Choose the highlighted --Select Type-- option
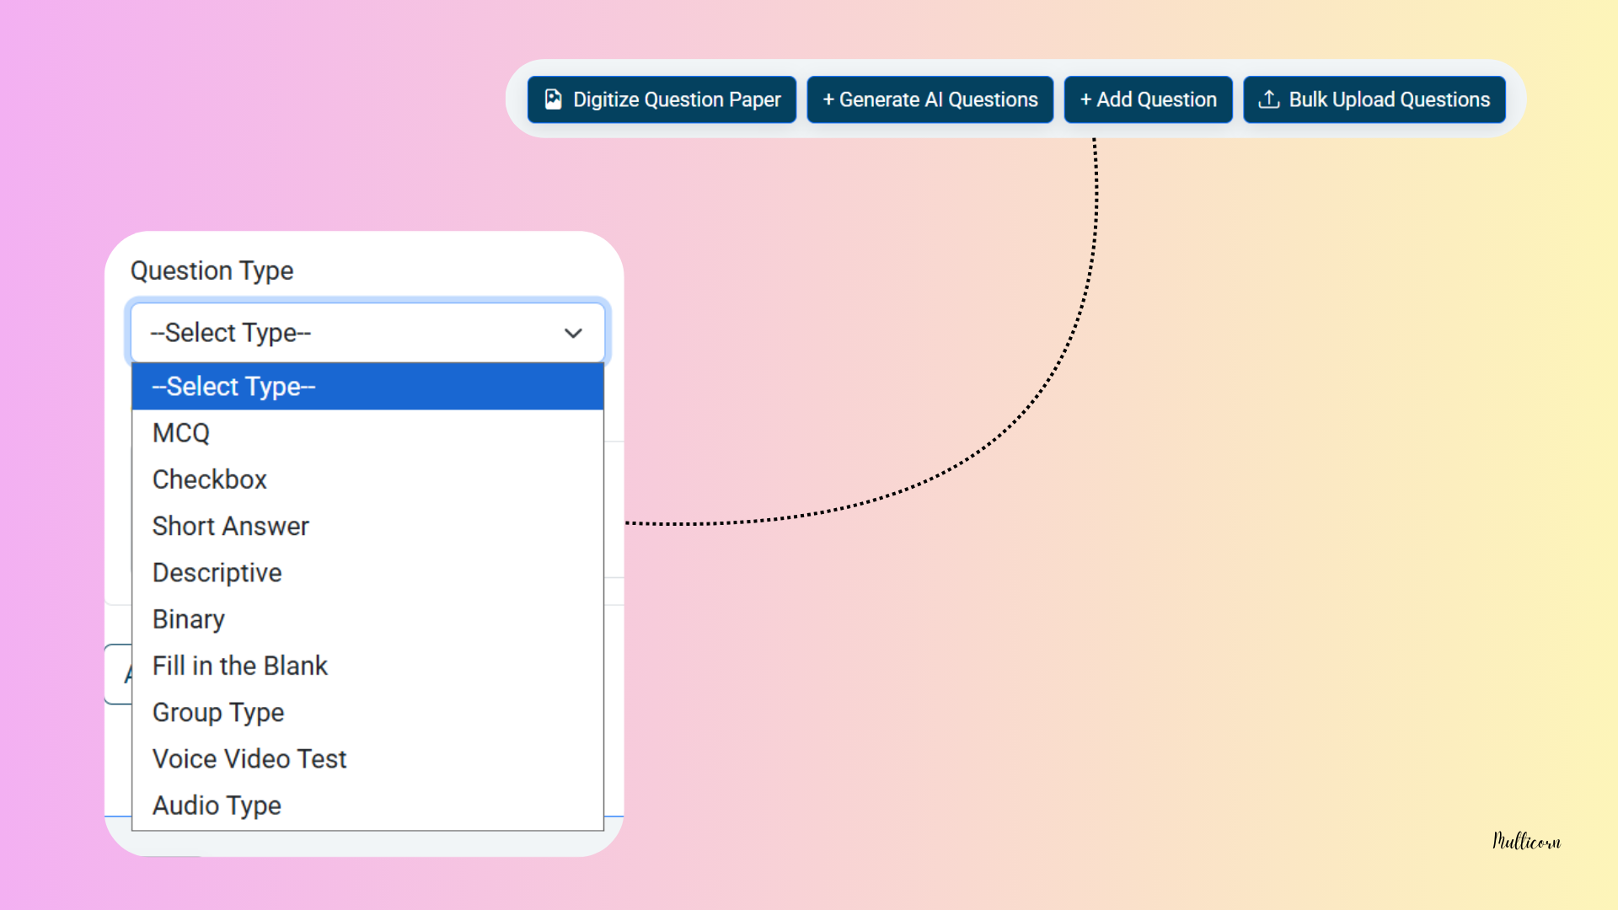Image resolution: width=1618 pixels, height=910 pixels. tap(367, 387)
